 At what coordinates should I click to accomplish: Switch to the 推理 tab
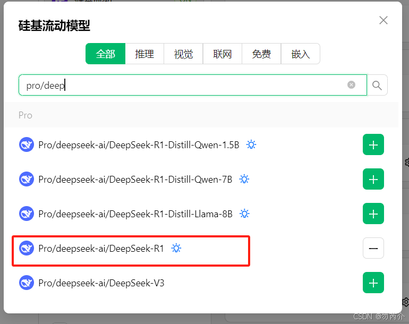point(144,54)
